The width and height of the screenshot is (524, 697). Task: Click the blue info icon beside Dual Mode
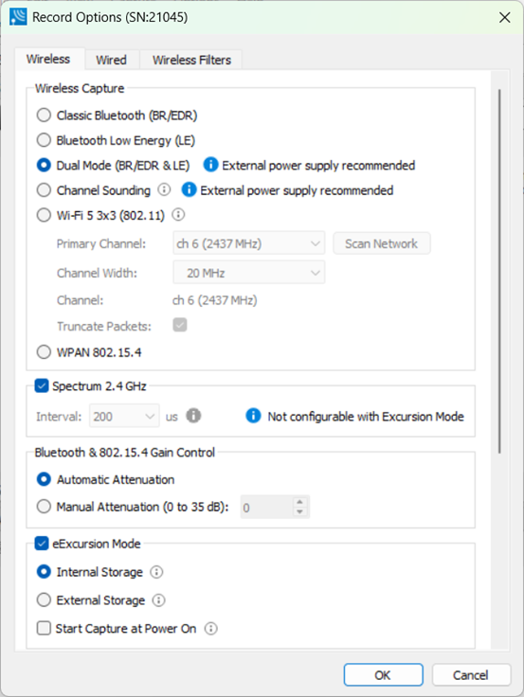pyautogui.click(x=210, y=165)
